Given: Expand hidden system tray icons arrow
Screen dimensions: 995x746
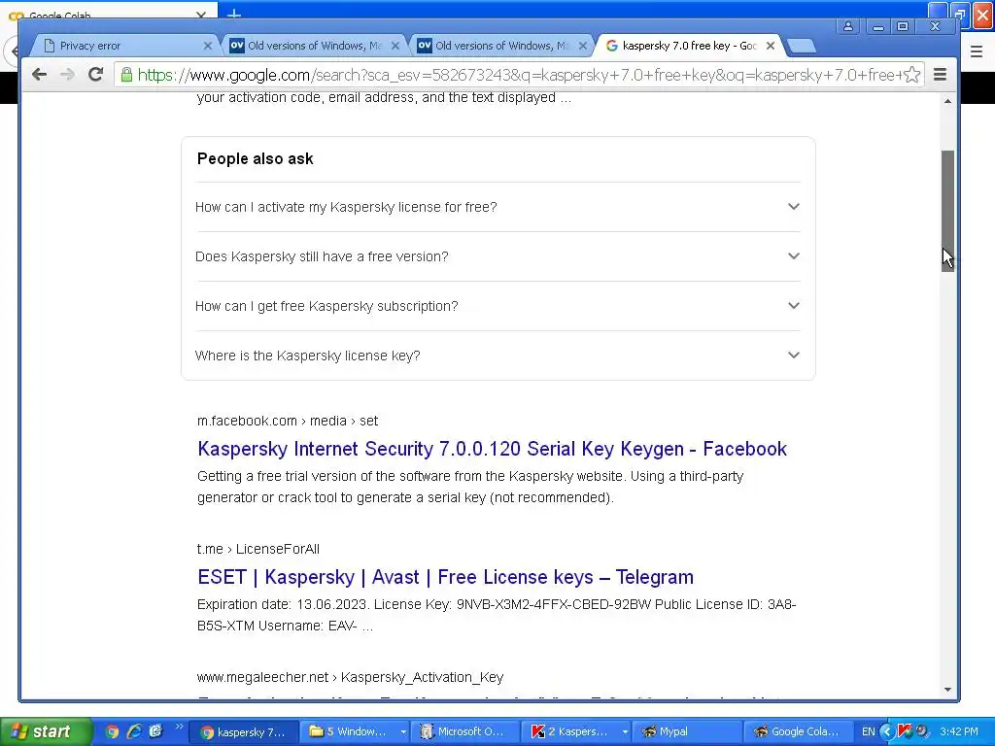Looking at the screenshot, I should point(886,731).
